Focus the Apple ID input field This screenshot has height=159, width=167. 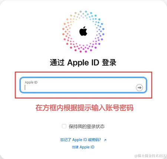83,85
